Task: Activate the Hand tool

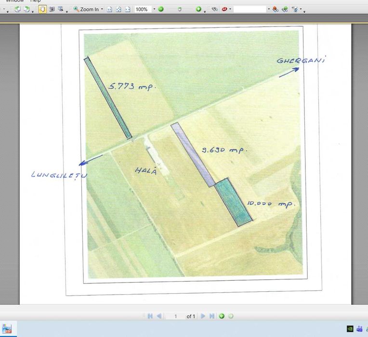Action: (x=42, y=9)
